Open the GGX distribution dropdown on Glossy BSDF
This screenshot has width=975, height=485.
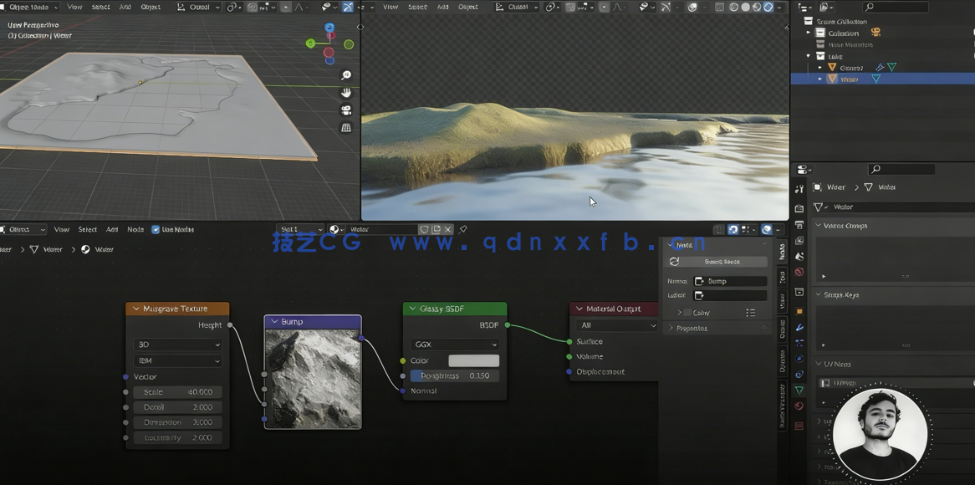tap(454, 344)
